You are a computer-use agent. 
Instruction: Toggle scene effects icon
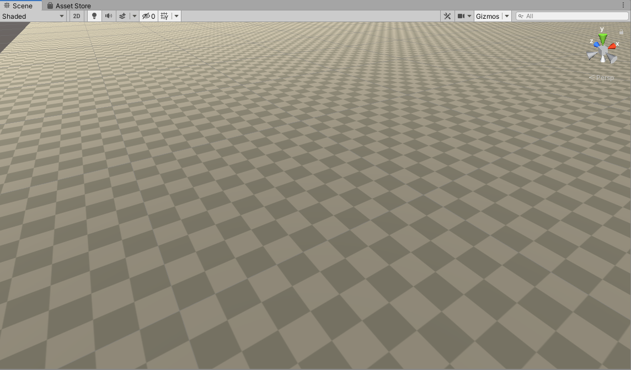pos(123,16)
